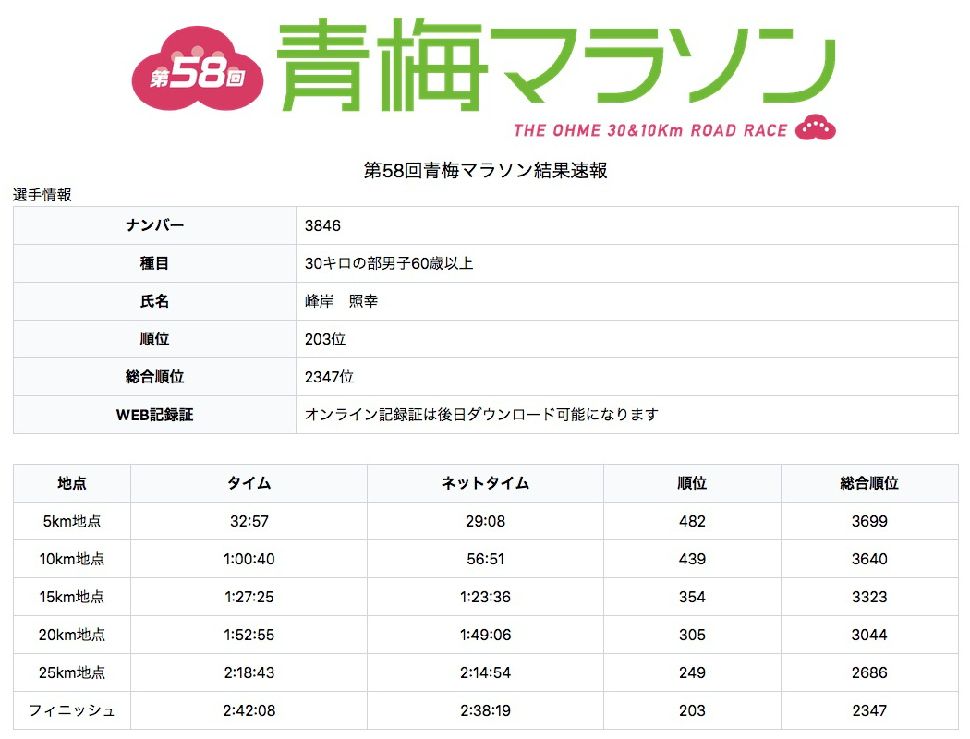Select the 第58回青梅マラソン結果速報 heading
Screen dimensions: 970x739
pos(485,171)
